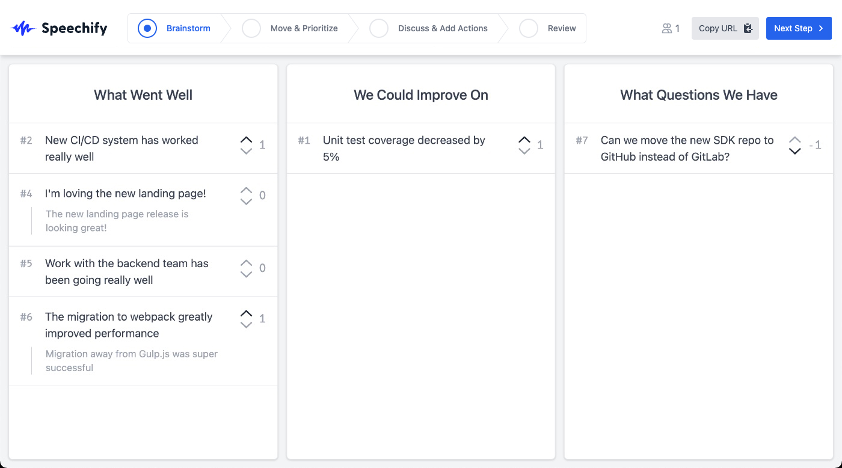
Task: Click the participants count icon
Action: 666,28
